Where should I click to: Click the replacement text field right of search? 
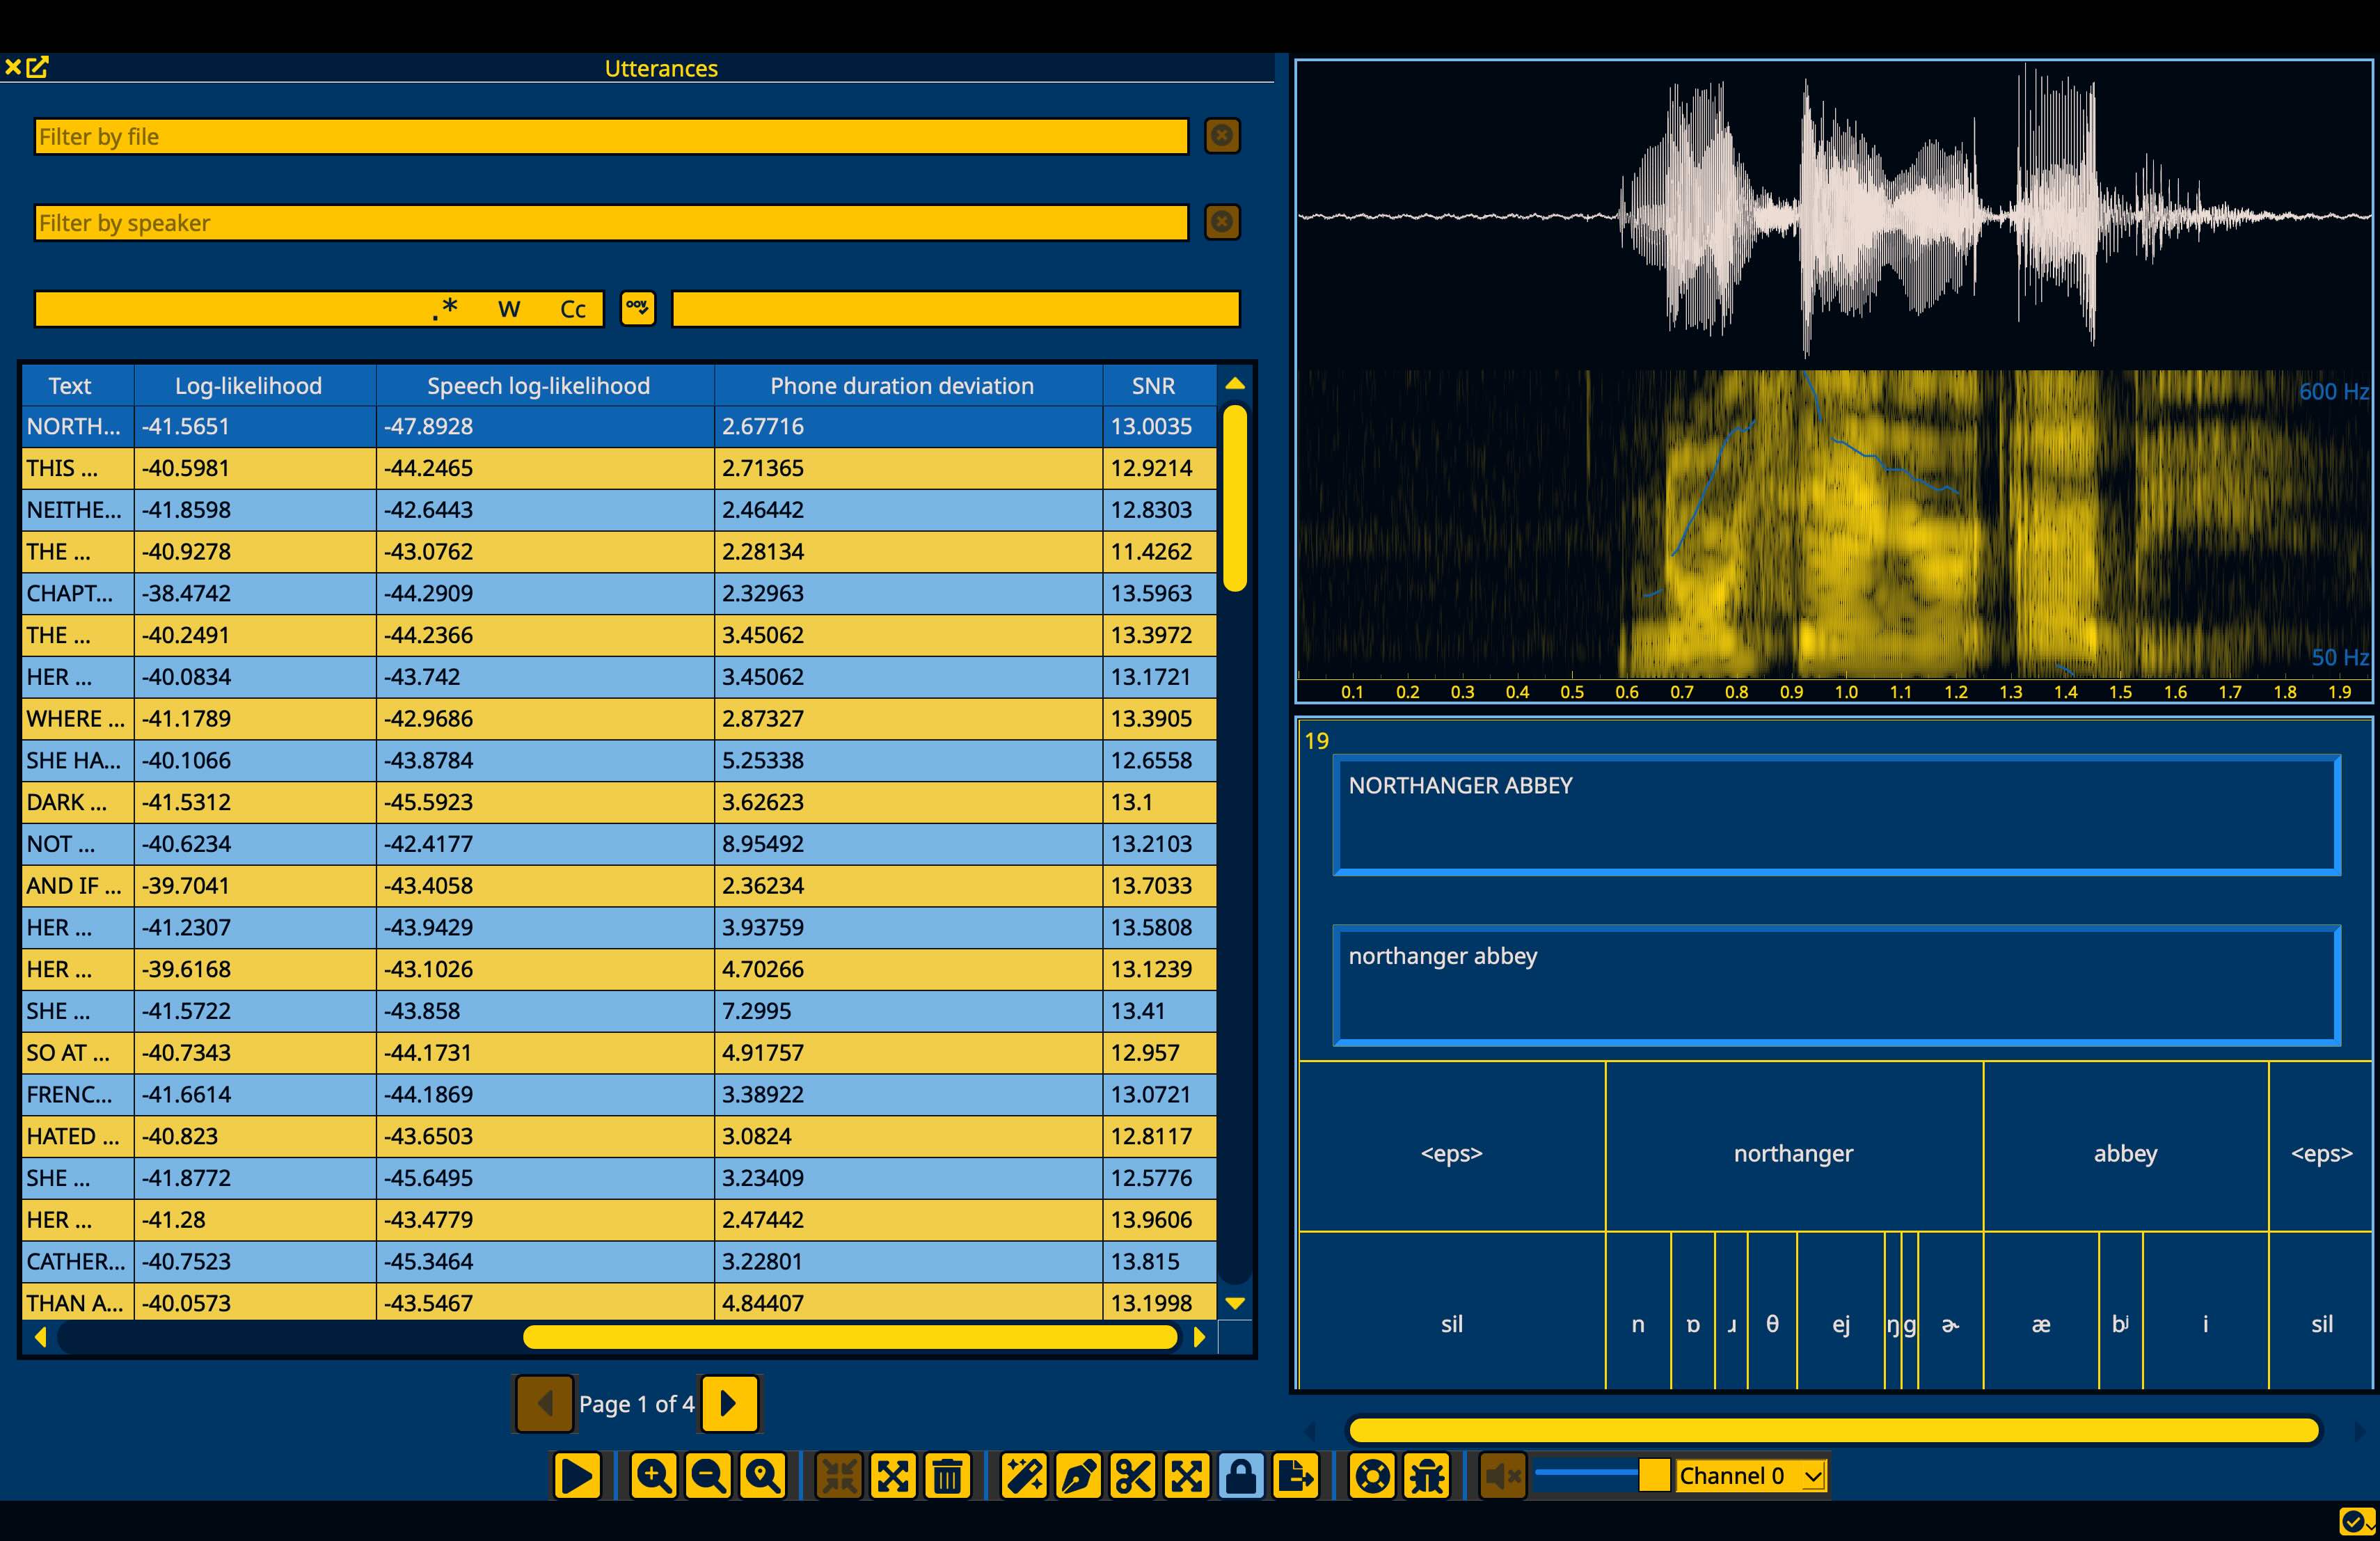coord(955,309)
